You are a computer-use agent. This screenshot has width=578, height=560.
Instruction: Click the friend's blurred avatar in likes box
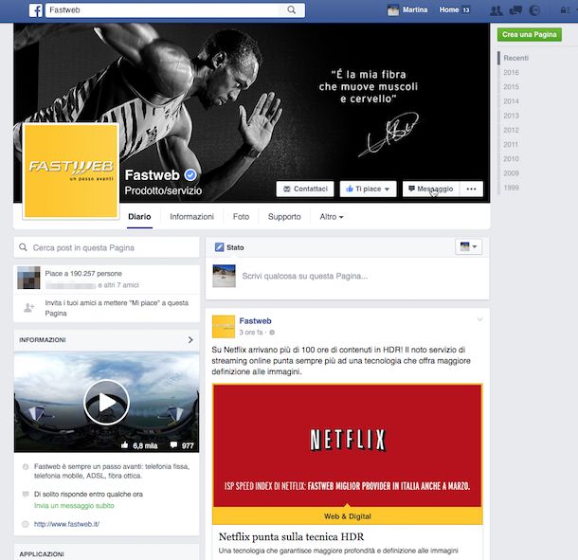(x=28, y=278)
